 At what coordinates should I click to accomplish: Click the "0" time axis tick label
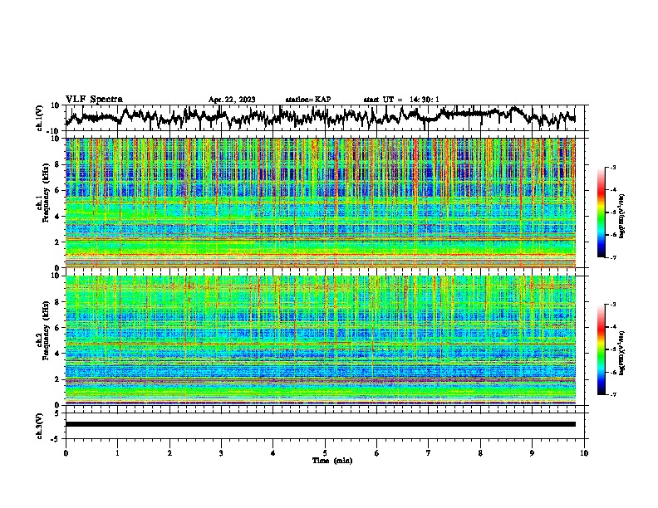[66, 453]
